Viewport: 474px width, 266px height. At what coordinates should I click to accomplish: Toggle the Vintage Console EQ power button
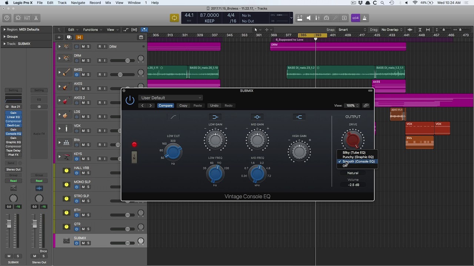pos(130,100)
